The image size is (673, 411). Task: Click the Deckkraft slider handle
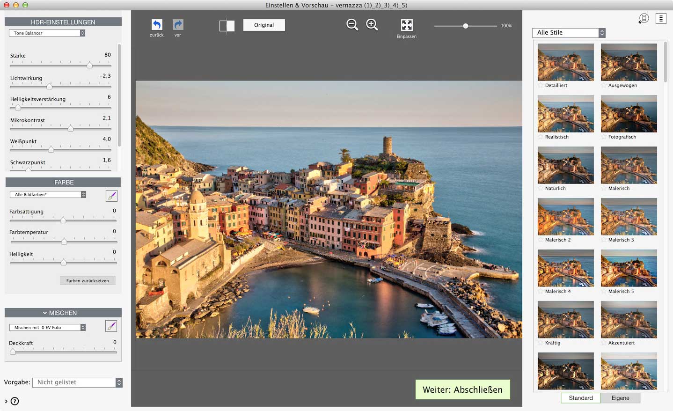(13, 352)
